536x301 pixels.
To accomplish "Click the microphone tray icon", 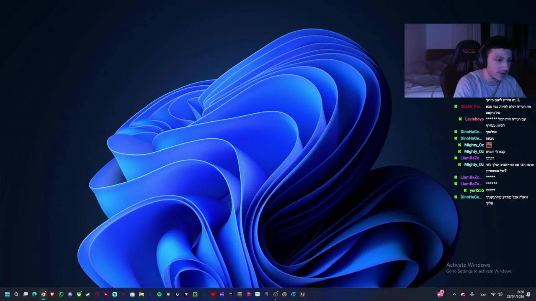I will tap(472, 294).
